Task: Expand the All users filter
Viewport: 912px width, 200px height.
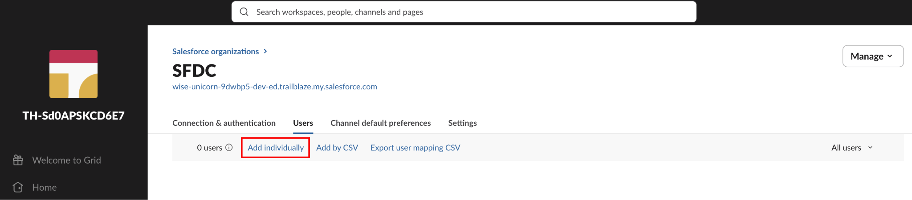Action: tap(852, 148)
